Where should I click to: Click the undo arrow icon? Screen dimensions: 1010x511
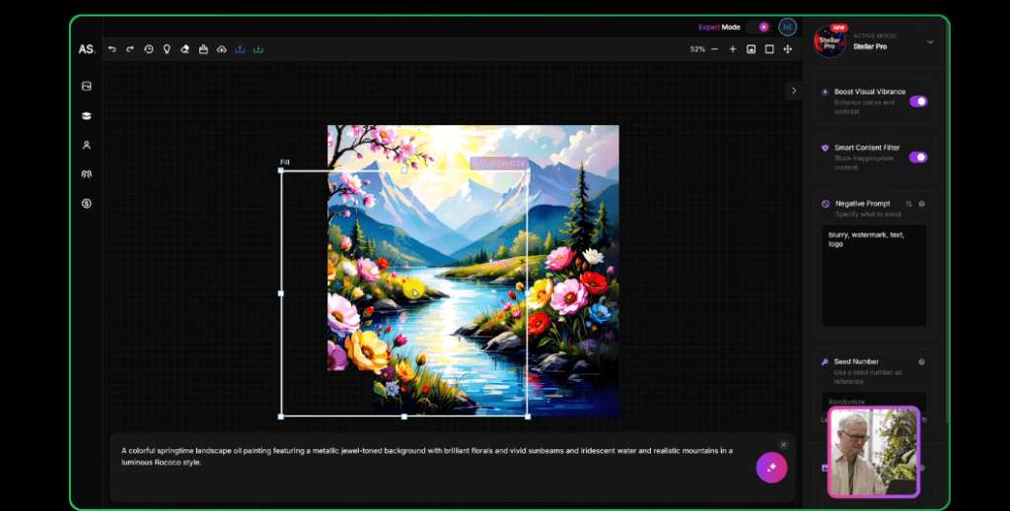click(x=112, y=49)
